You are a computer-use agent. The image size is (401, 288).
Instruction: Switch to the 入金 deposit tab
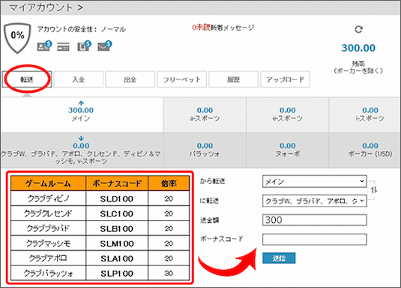pyautogui.click(x=79, y=79)
